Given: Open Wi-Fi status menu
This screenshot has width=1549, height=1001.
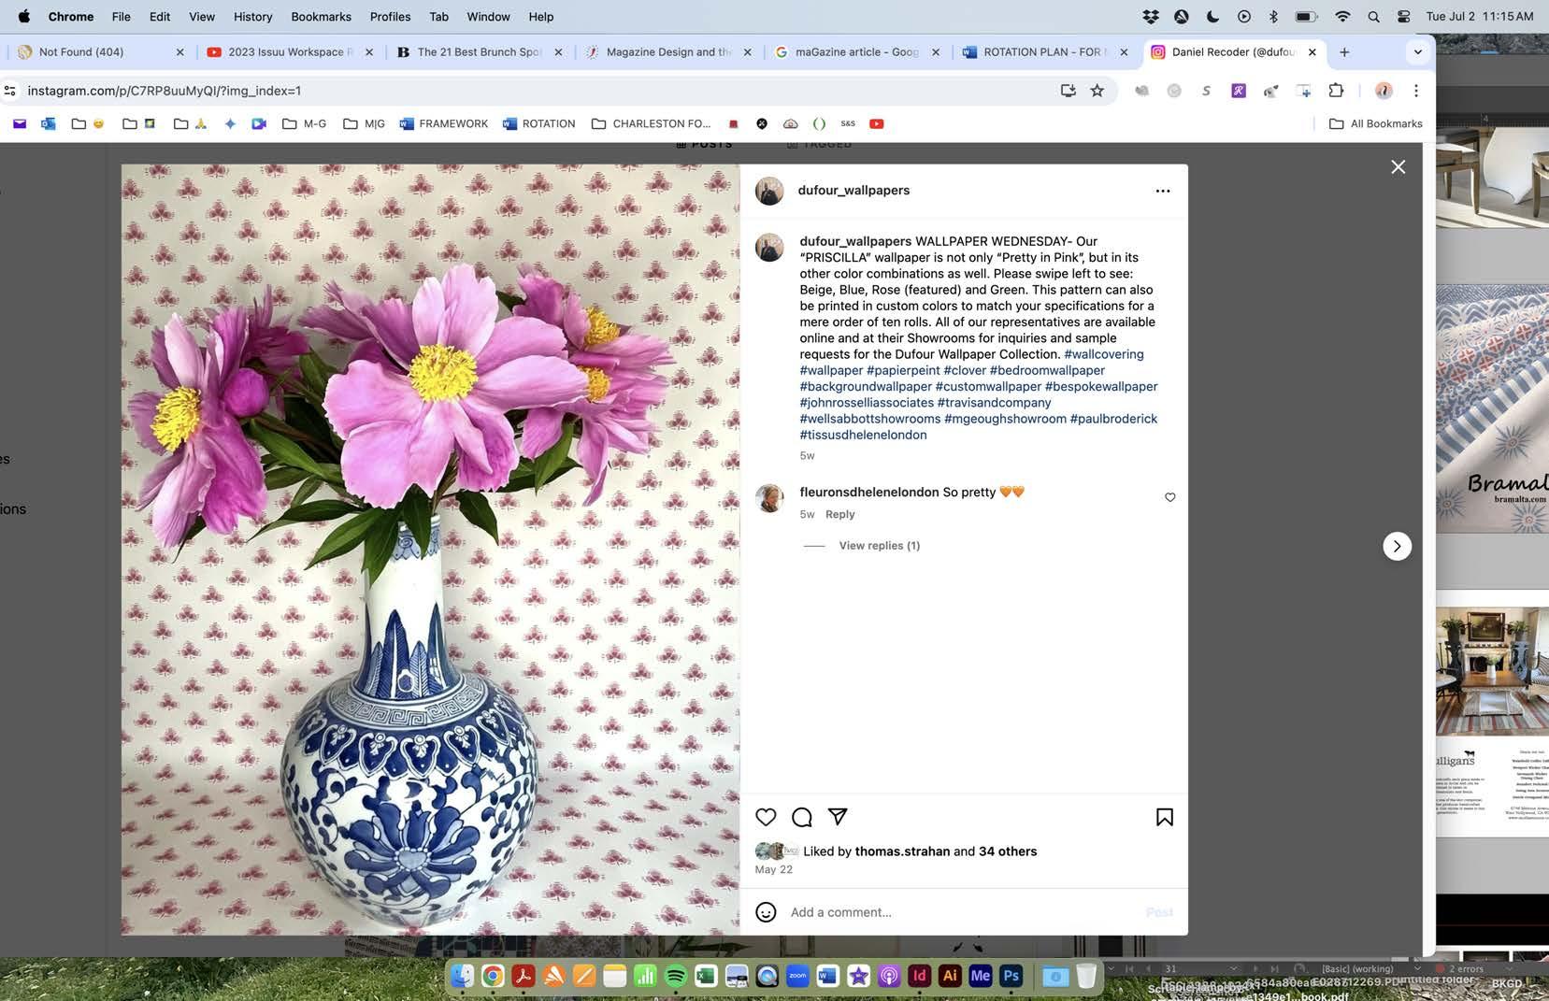Looking at the screenshot, I should (x=1342, y=17).
